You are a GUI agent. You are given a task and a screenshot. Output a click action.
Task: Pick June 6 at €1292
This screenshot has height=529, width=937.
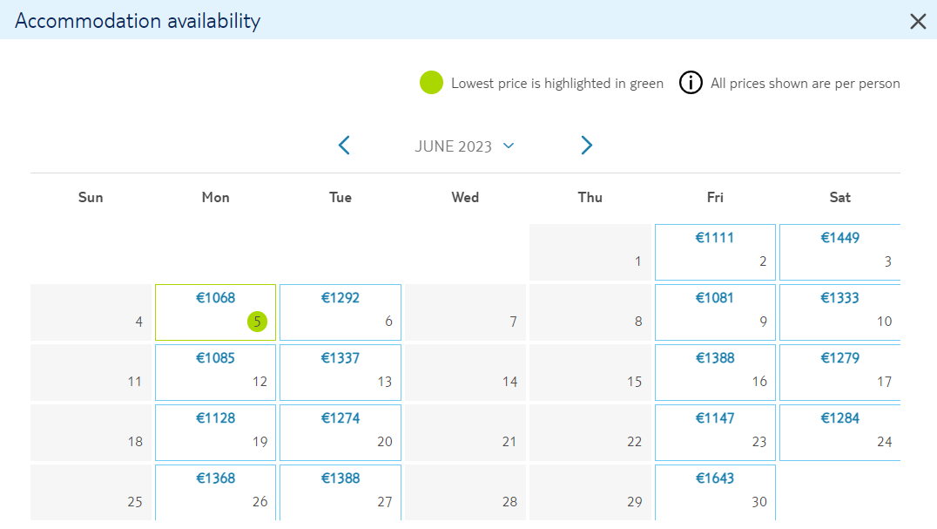tap(340, 312)
